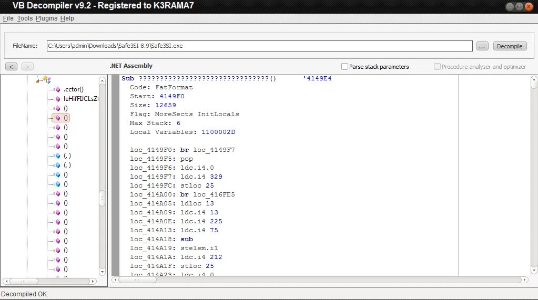Click line loc_414A09 ldc.i4 13

174,212
